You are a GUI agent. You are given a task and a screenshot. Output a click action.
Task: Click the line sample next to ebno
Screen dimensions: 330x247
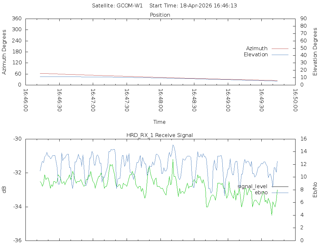tap(280, 193)
